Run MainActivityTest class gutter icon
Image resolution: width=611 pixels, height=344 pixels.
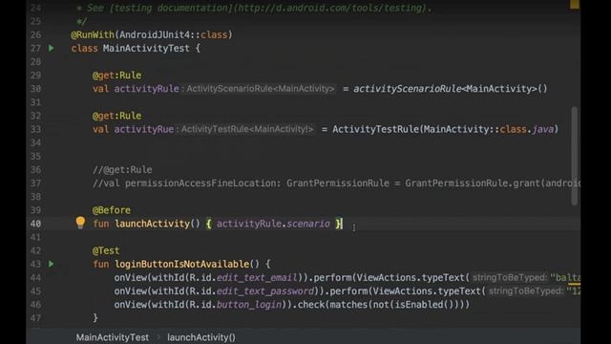tap(52, 48)
